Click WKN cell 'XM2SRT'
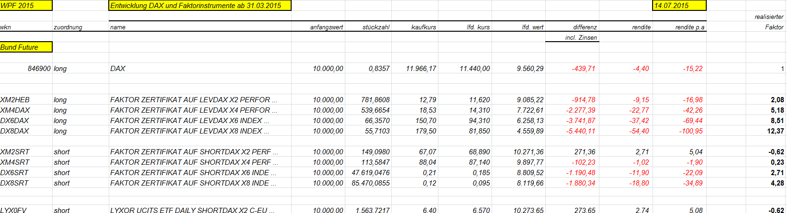Image resolution: width=787 pixels, height=213 pixels. [15, 152]
